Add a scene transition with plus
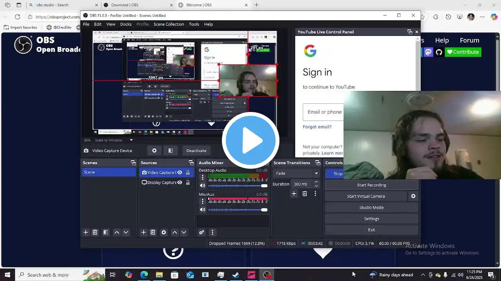This screenshot has width=501, height=281. coord(294,194)
